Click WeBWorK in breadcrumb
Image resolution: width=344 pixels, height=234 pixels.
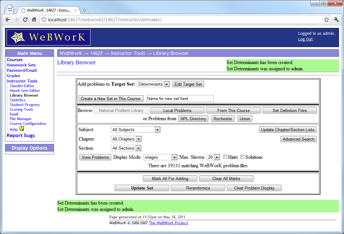(x=71, y=53)
